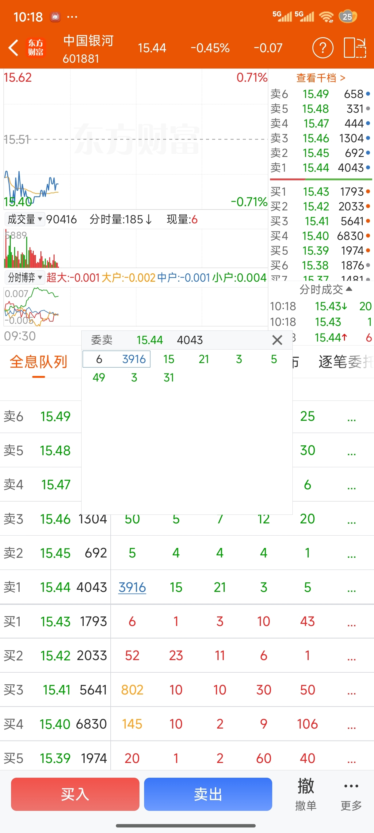
Task: Select the highlighted 6 3916 popup cell
Action: [116, 359]
